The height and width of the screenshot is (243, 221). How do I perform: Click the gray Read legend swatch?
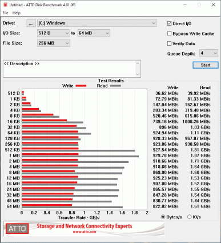tap(115, 86)
